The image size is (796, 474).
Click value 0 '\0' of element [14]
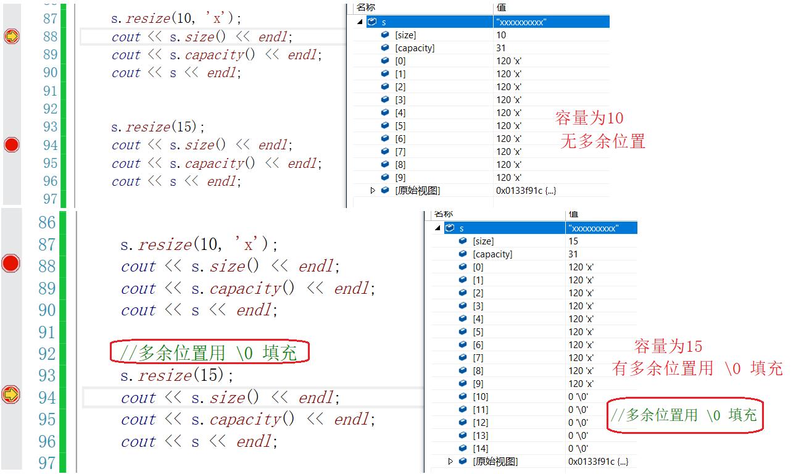(578, 449)
